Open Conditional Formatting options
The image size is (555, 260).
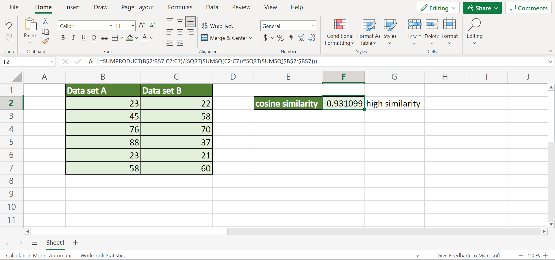pos(339,32)
